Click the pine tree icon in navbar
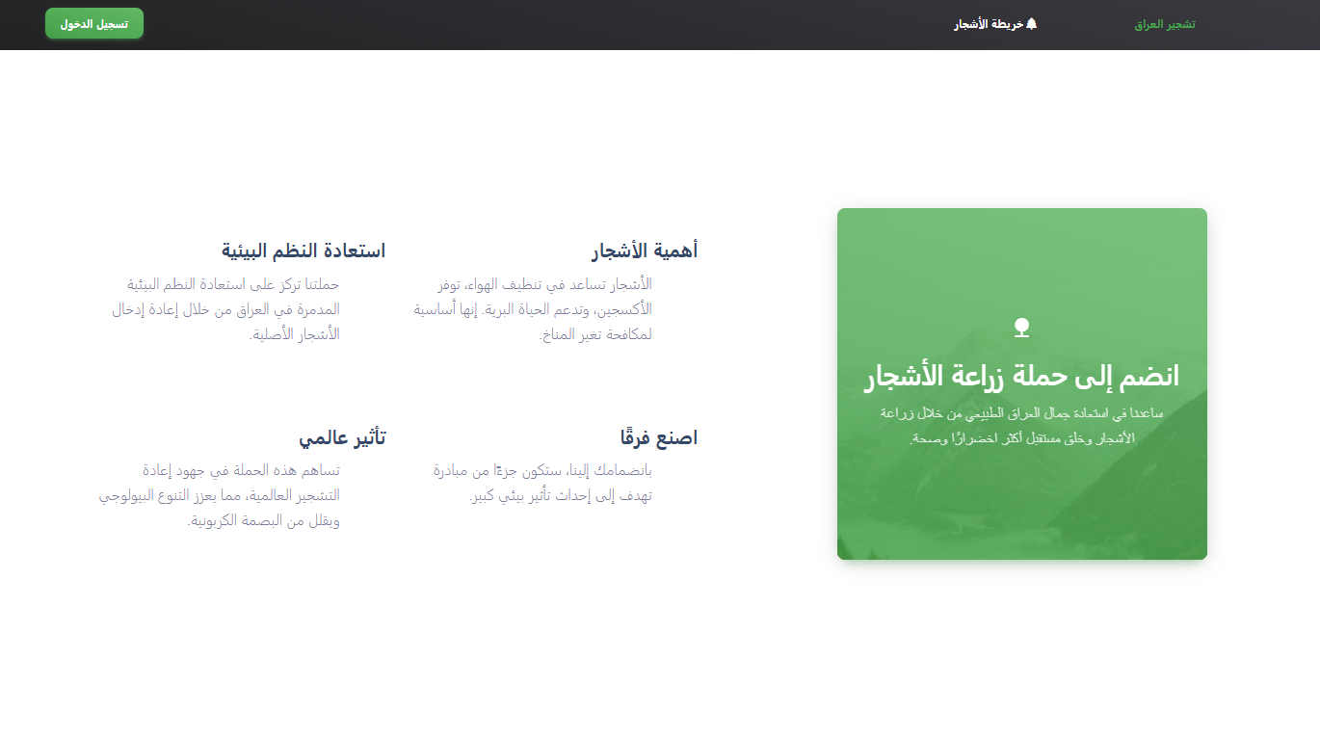Screen dimensions: 1320x738 click(x=1032, y=24)
